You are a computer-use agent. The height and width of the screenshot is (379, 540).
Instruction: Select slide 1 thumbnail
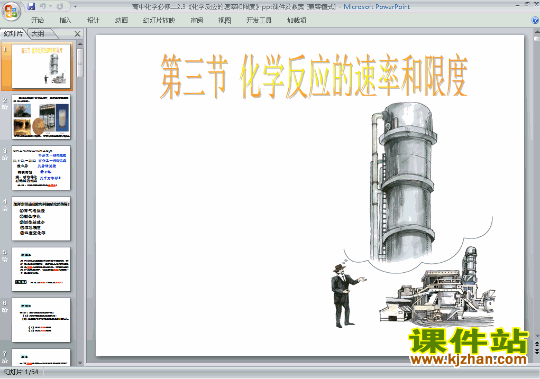(x=41, y=66)
